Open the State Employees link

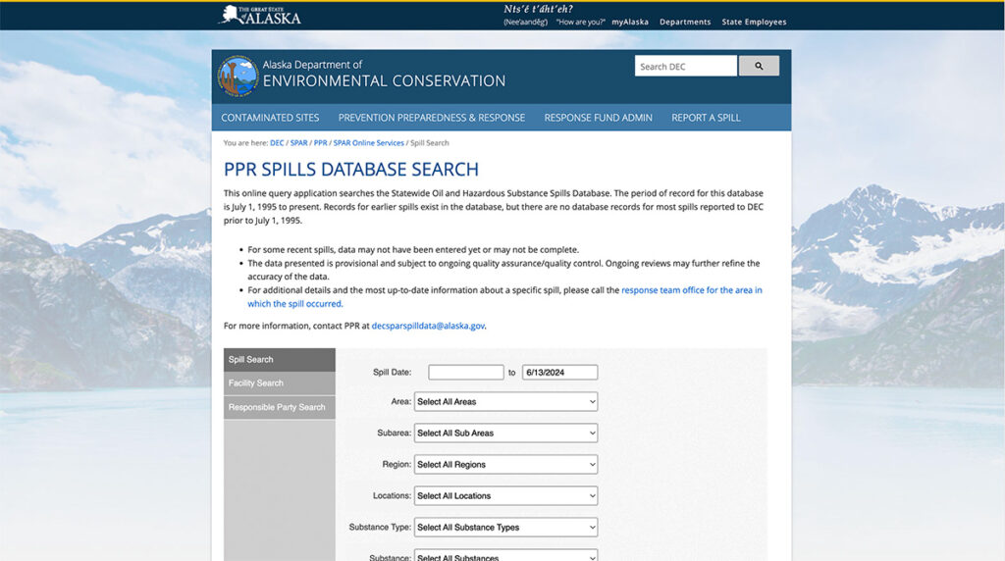[x=754, y=22]
